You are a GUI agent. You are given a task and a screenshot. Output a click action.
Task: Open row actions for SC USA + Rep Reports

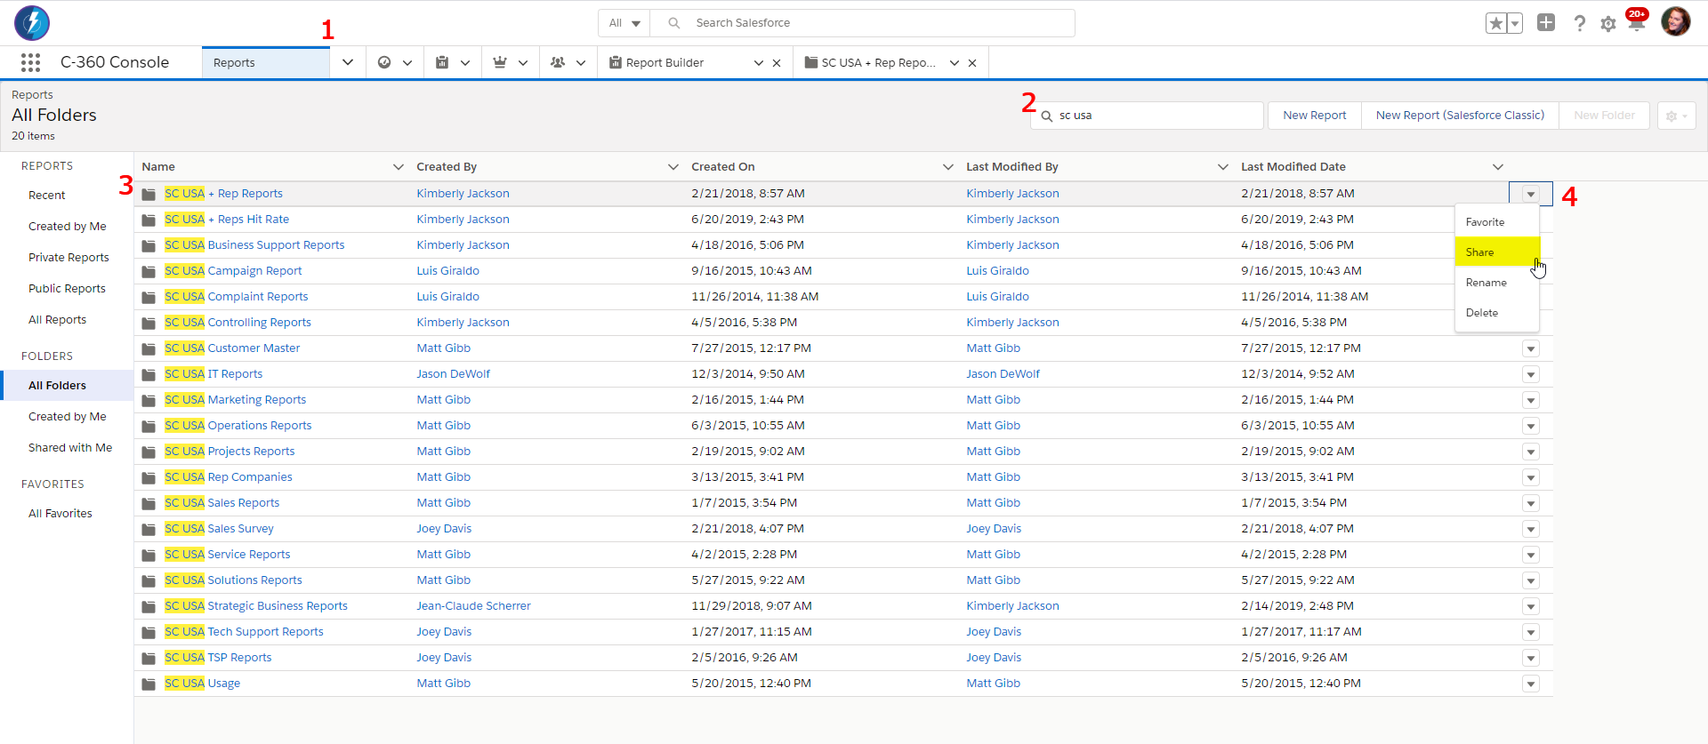coord(1531,194)
